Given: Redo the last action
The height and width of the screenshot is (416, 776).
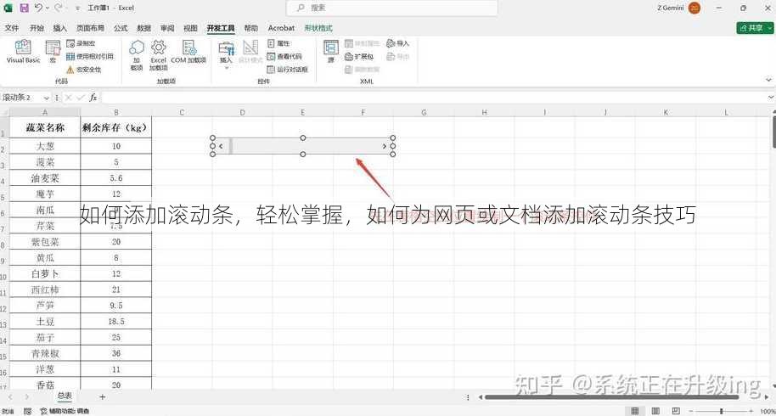Looking at the screenshot, I should 58,8.
